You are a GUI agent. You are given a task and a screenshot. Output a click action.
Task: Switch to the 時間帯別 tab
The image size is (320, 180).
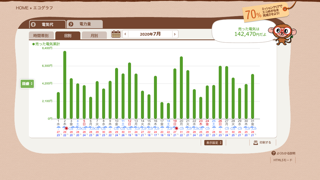pyautogui.click(x=41, y=36)
